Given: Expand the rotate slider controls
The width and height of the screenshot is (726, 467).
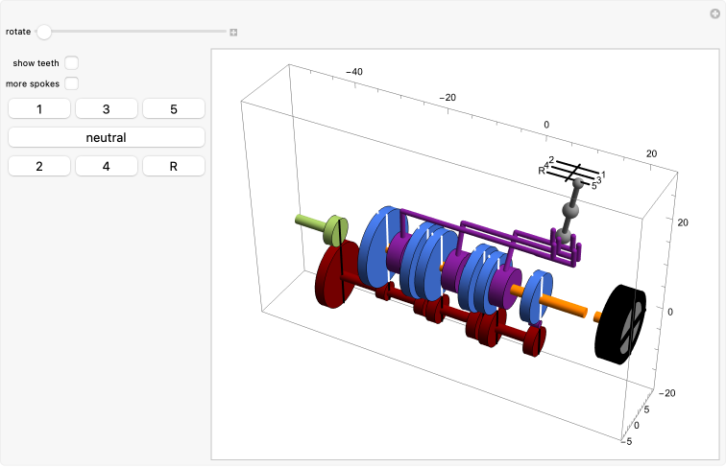Looking at the screenshot, I should pyautogui.click(x=233, y=32).
